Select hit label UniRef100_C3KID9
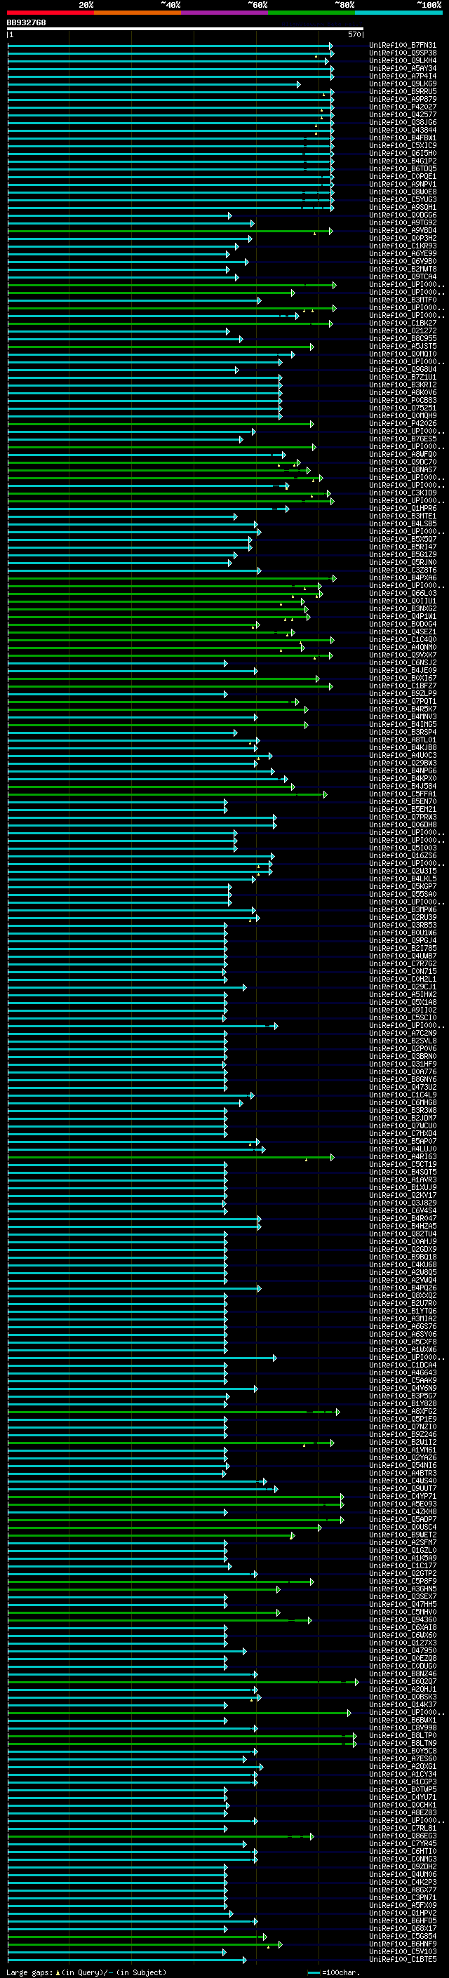 [403, 493]
